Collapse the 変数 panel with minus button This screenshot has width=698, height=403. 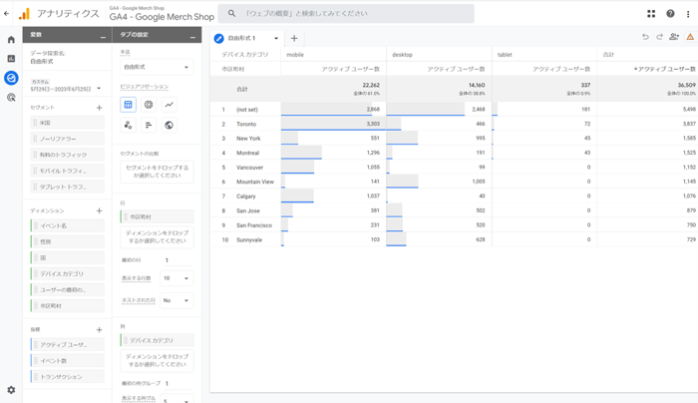pyautogui.click(x=103, y=36)
